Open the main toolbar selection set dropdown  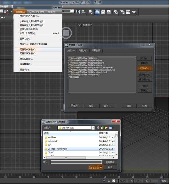coord(72,11)
